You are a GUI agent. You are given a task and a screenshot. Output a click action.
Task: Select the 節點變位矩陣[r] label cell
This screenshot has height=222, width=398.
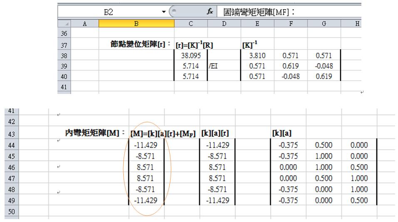click(x=136, y=45)
